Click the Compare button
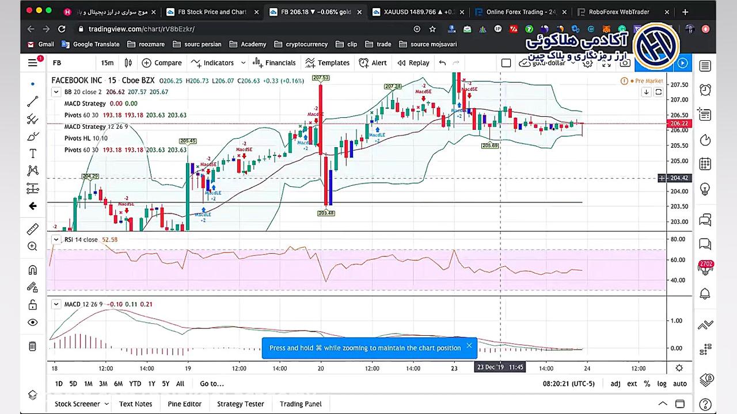Viewport: 737px width, 414px height. 162,63
